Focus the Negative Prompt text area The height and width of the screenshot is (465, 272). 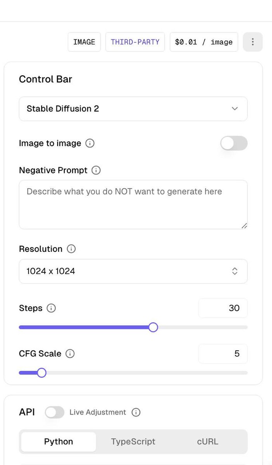(133, 205)
